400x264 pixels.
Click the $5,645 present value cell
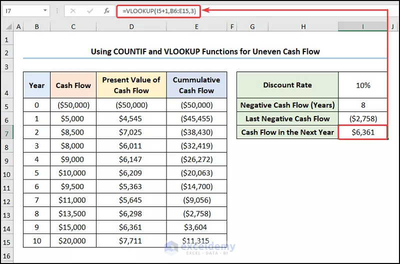131,199
